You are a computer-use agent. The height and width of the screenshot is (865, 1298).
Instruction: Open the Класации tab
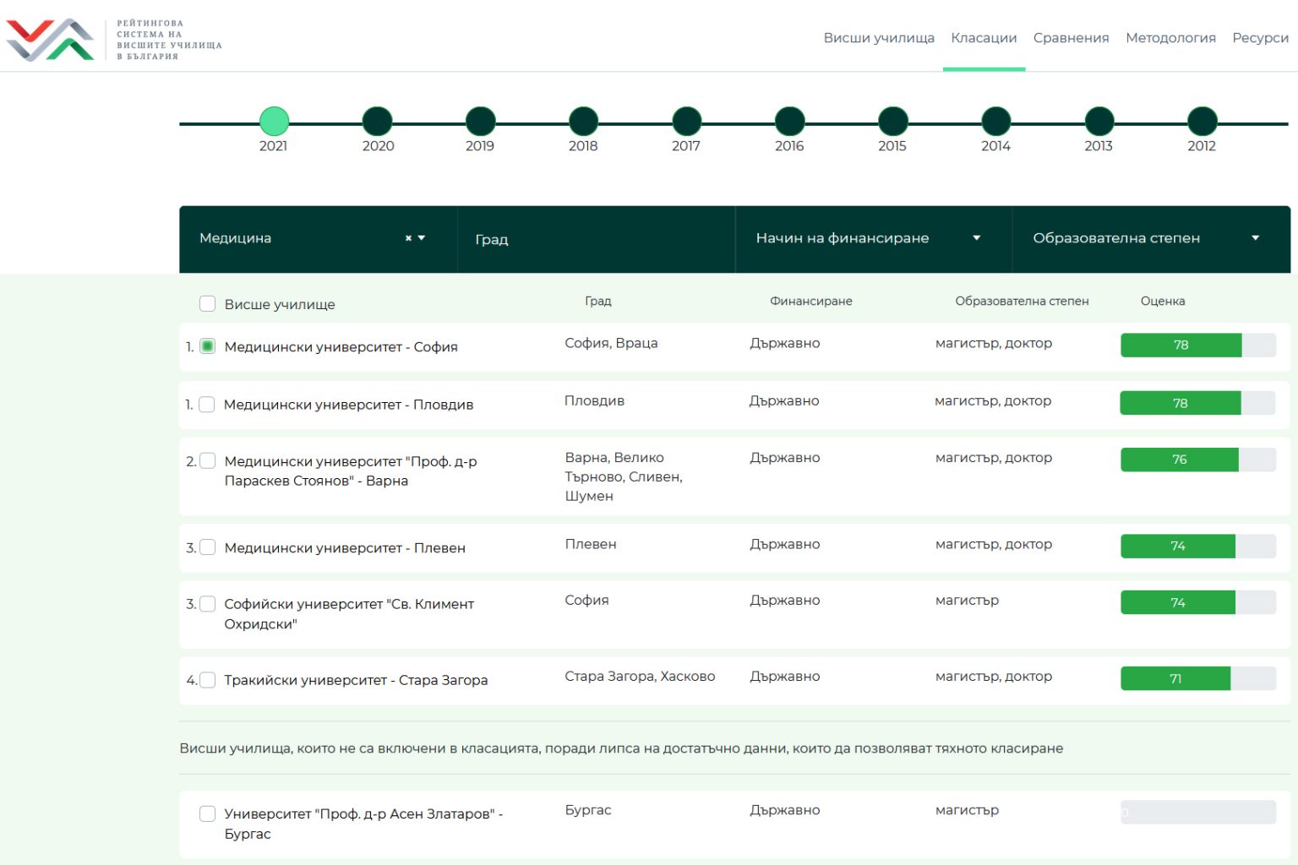coord(984,38)
